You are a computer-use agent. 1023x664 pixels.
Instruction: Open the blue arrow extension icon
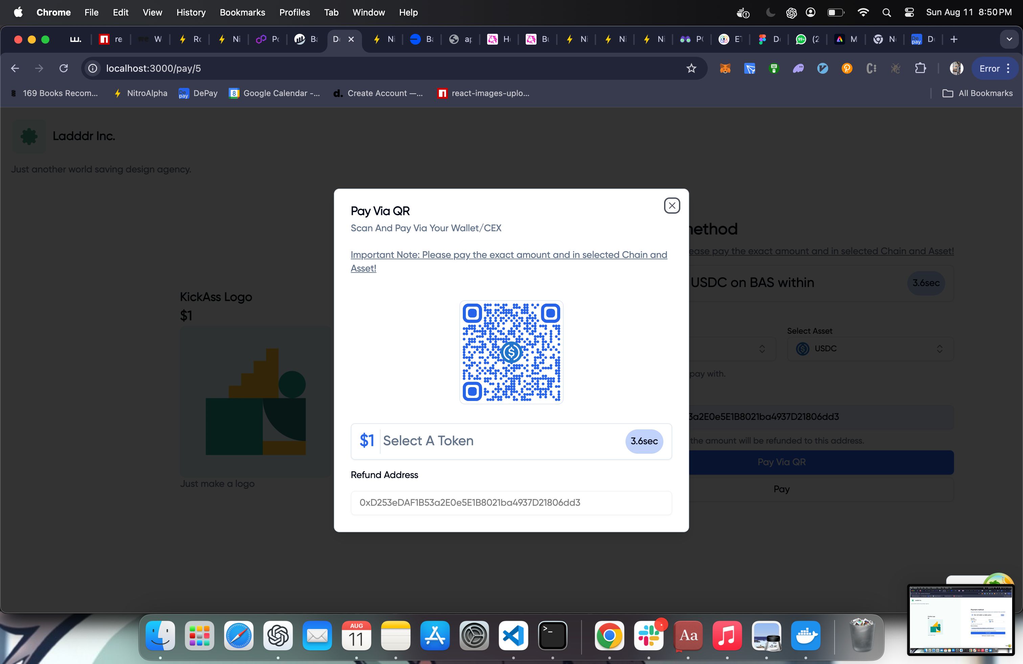point(749,68)
